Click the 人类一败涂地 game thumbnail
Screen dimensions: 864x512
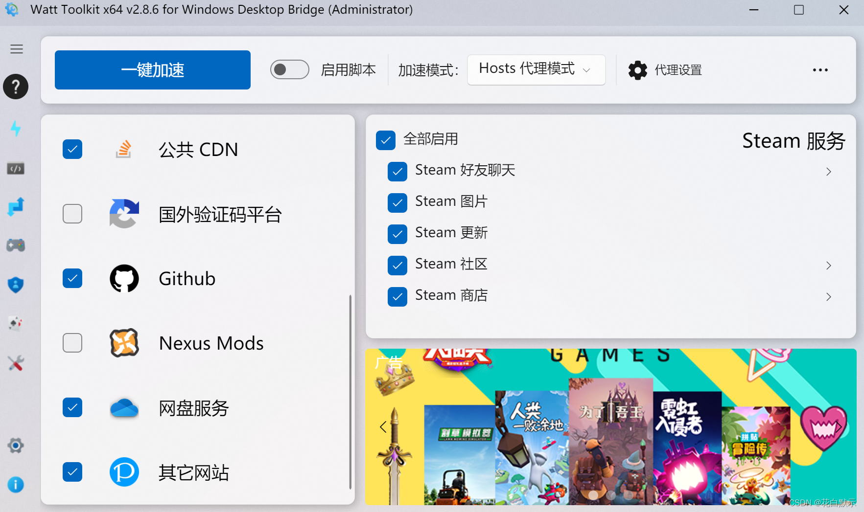click(x=532, y=447)
